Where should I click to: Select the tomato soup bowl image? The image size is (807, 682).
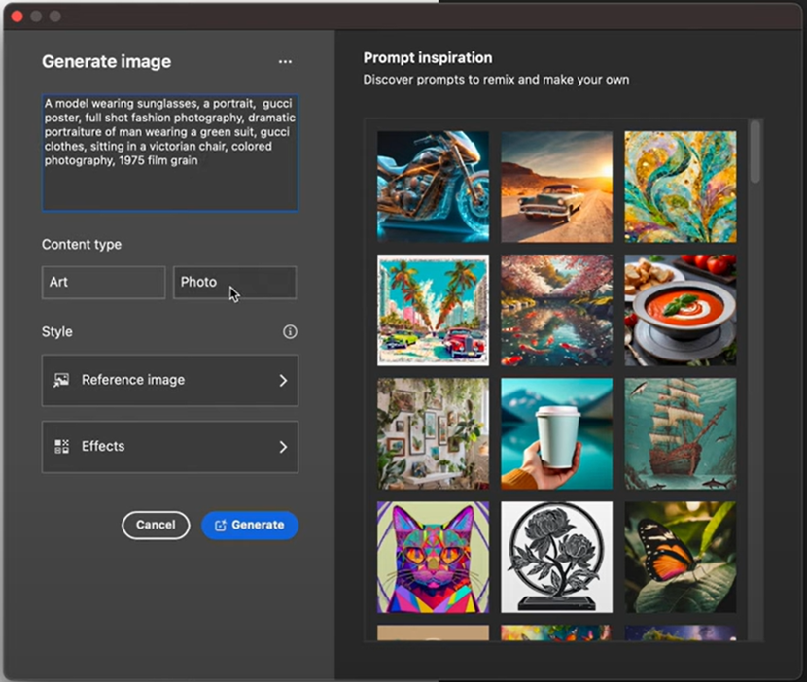point(680,309)
